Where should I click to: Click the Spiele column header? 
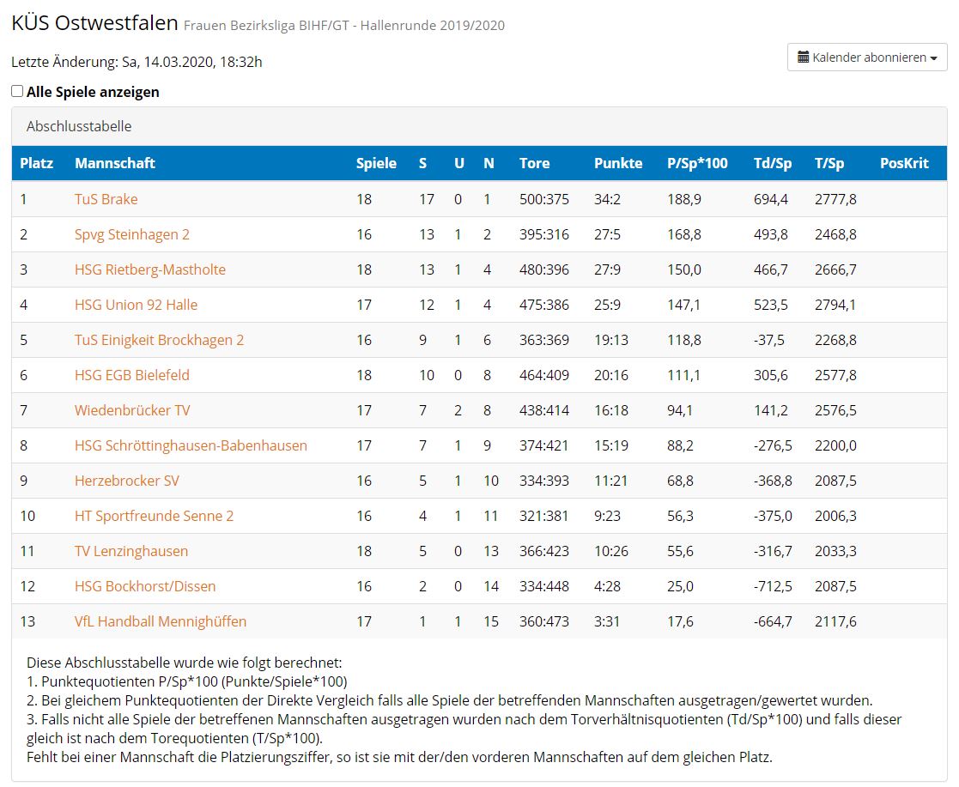(376, 163)
